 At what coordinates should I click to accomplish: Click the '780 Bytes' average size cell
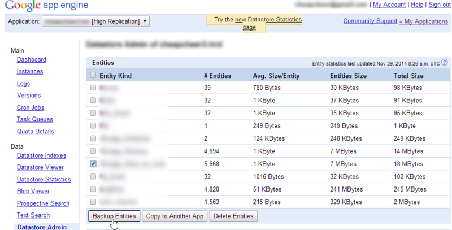267,88
